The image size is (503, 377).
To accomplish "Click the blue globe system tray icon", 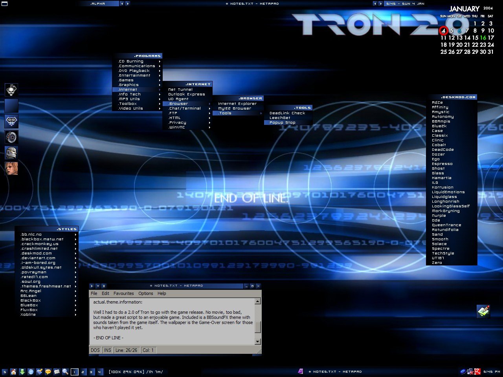I will point(463,372).
